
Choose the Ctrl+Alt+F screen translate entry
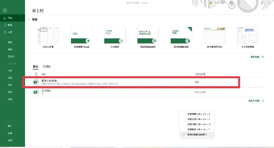click(197, 129)
